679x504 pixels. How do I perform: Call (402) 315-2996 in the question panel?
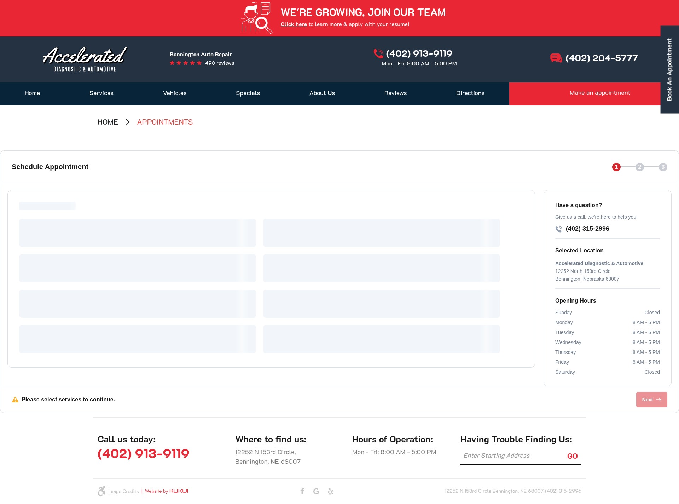(x=587, y=229)
